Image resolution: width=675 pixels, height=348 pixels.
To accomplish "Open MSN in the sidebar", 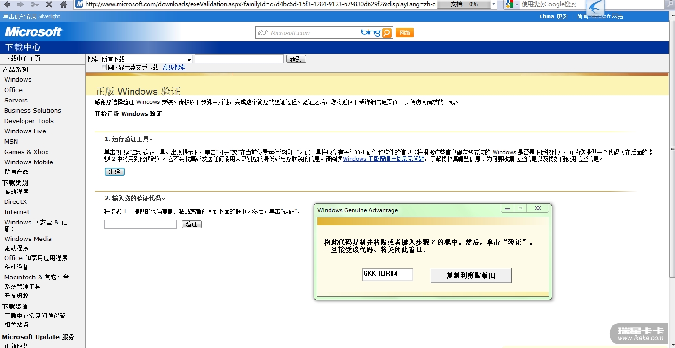I will tap(11, 141).
